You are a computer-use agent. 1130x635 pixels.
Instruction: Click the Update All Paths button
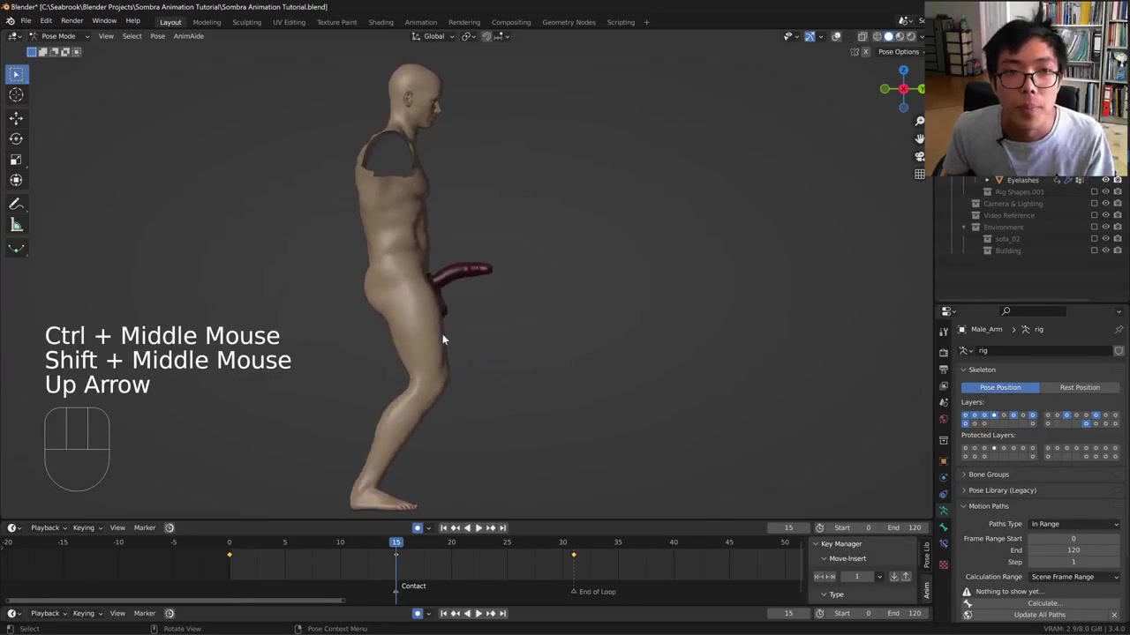click(x=1039, y=615)
